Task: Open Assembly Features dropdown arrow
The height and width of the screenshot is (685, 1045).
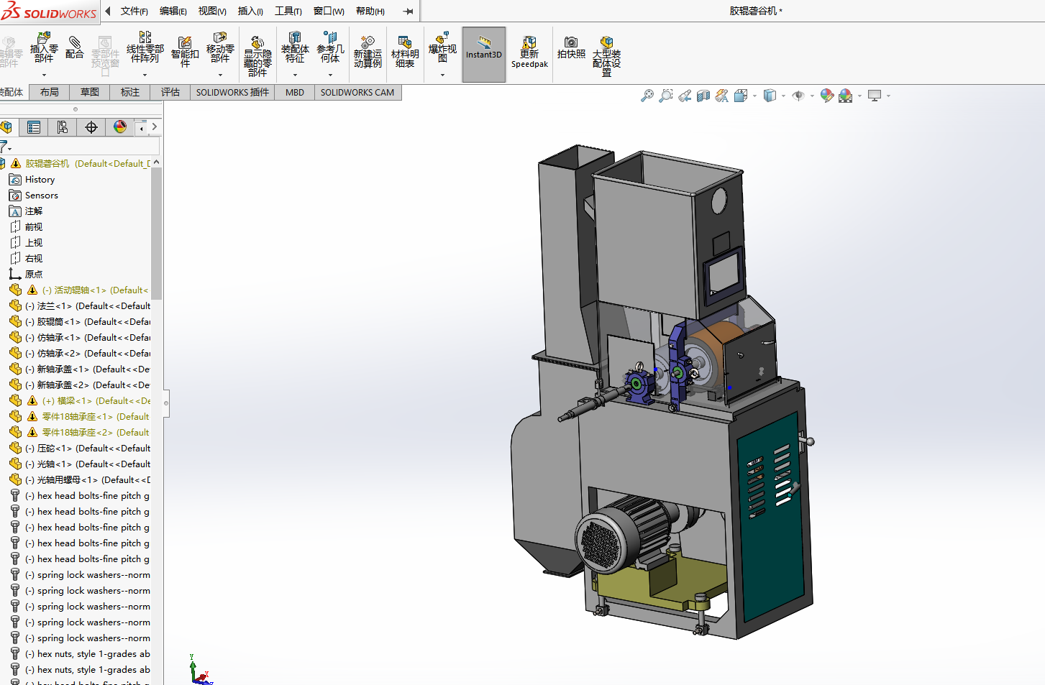Action: [295, 75]
